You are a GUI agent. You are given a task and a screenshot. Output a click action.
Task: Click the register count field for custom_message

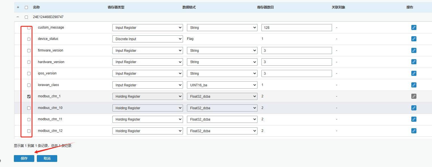click(296, 28)
